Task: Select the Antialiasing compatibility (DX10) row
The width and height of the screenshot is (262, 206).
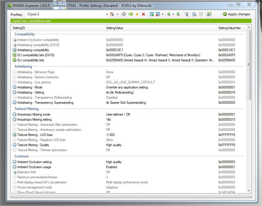Action: click(x=128, y=45)
